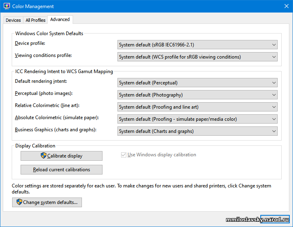Click 'ICC Rendering Intent to WCS Gamut Mapping' title
293x227 pixels.
pos(64,71)
